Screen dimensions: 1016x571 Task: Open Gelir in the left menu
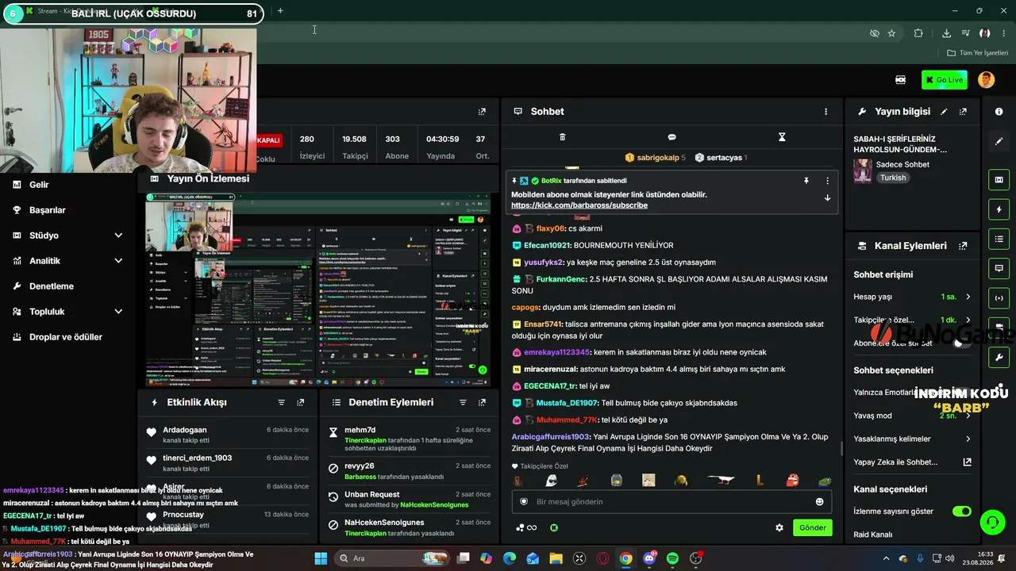[x=39, y=185]
